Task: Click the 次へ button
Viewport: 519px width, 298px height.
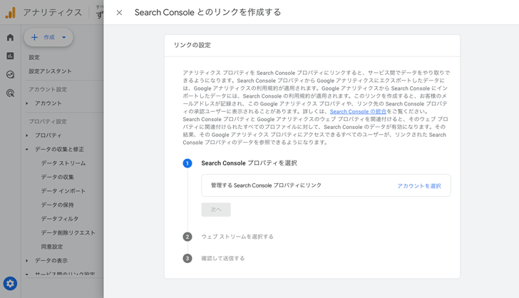Action: [216, 210]
